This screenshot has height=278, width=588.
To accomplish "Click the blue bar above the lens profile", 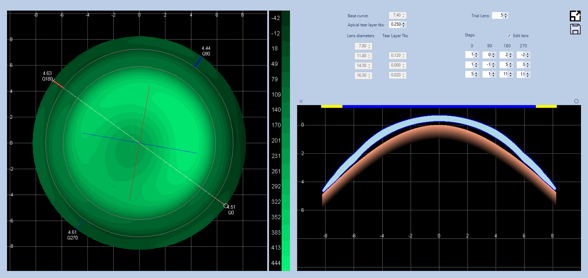I will coord(439,106).
